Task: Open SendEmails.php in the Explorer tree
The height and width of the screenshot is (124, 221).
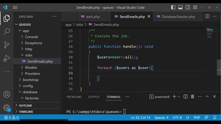Action: point(37,61)
